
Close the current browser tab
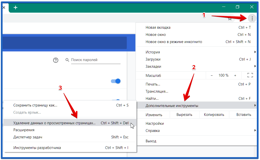point(4,8)
